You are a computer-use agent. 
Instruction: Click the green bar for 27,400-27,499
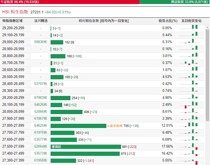pos(85,154)
